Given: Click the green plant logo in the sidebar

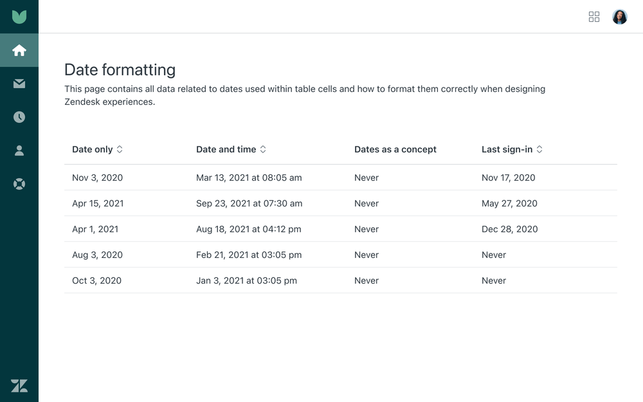Looking at the screenshot, I should pyautogui.click(x=19, y=17).
